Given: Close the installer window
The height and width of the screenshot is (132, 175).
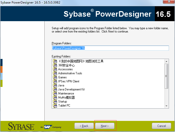Looking at the screenshot, I should pos(169,2).
